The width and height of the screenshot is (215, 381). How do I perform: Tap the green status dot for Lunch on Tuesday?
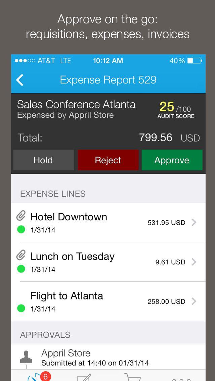click(21, 269)
